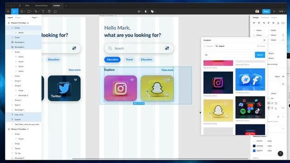Click the FFFFFF white selection color swatch
This screenshot has height=163, width=290.
click(254, 141)
